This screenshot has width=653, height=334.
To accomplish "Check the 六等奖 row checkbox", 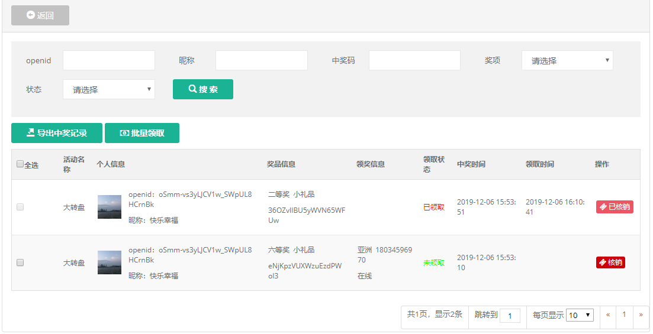I will coord(20,262).
